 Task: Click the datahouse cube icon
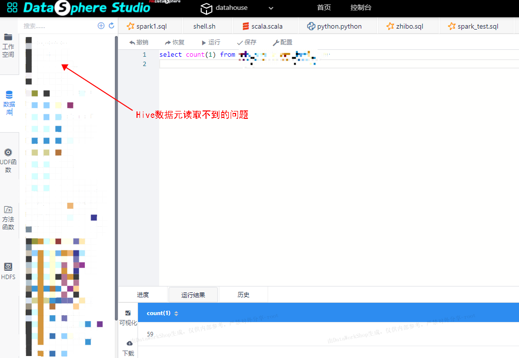(x=206, y=8)
